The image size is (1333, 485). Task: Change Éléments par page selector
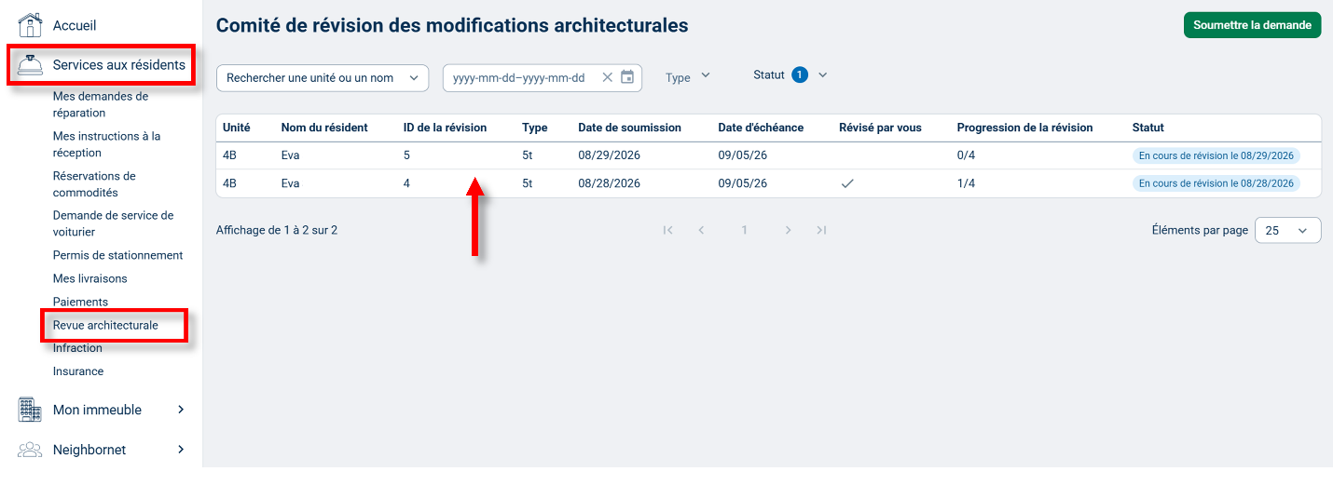1287,230
